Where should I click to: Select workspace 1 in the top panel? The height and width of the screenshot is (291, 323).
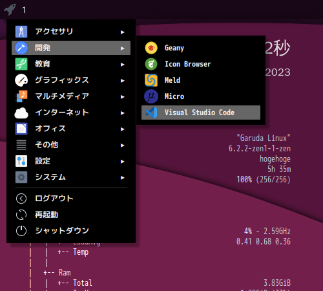pos(24,10)
